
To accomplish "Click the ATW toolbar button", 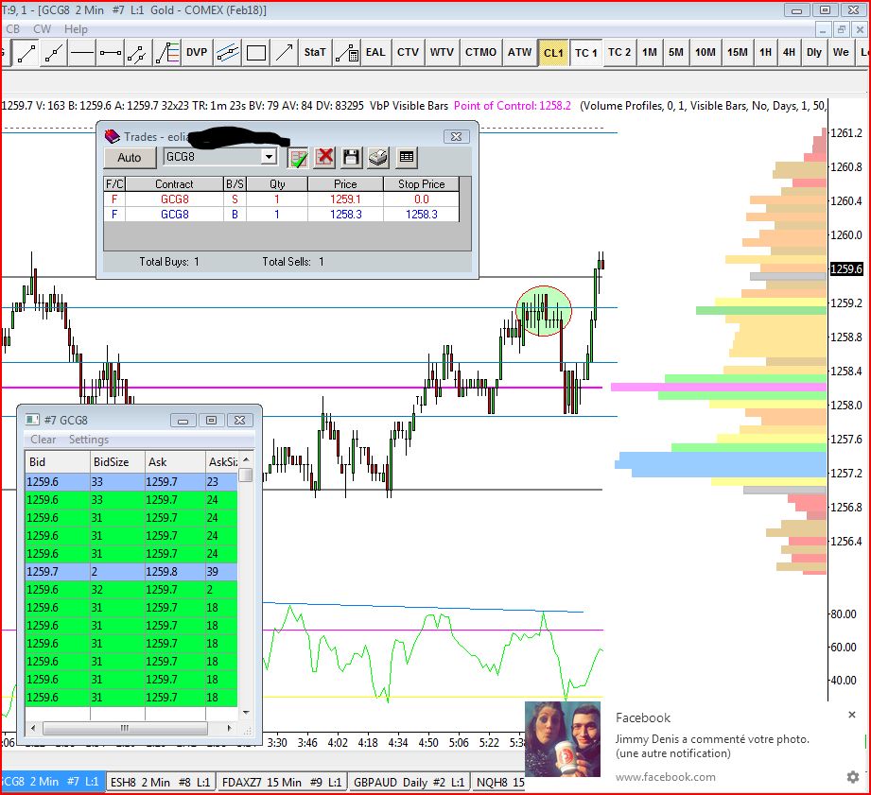I will pos(520,53).
